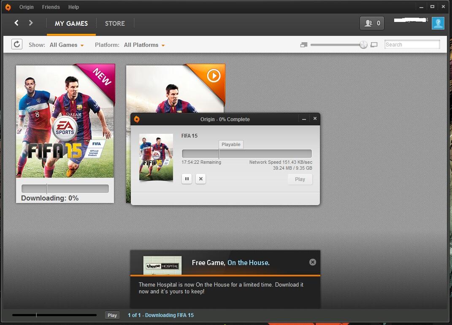The image size is (452, 325).
Task: Dismiss the Free Game notification
Action: click(312, 262)
